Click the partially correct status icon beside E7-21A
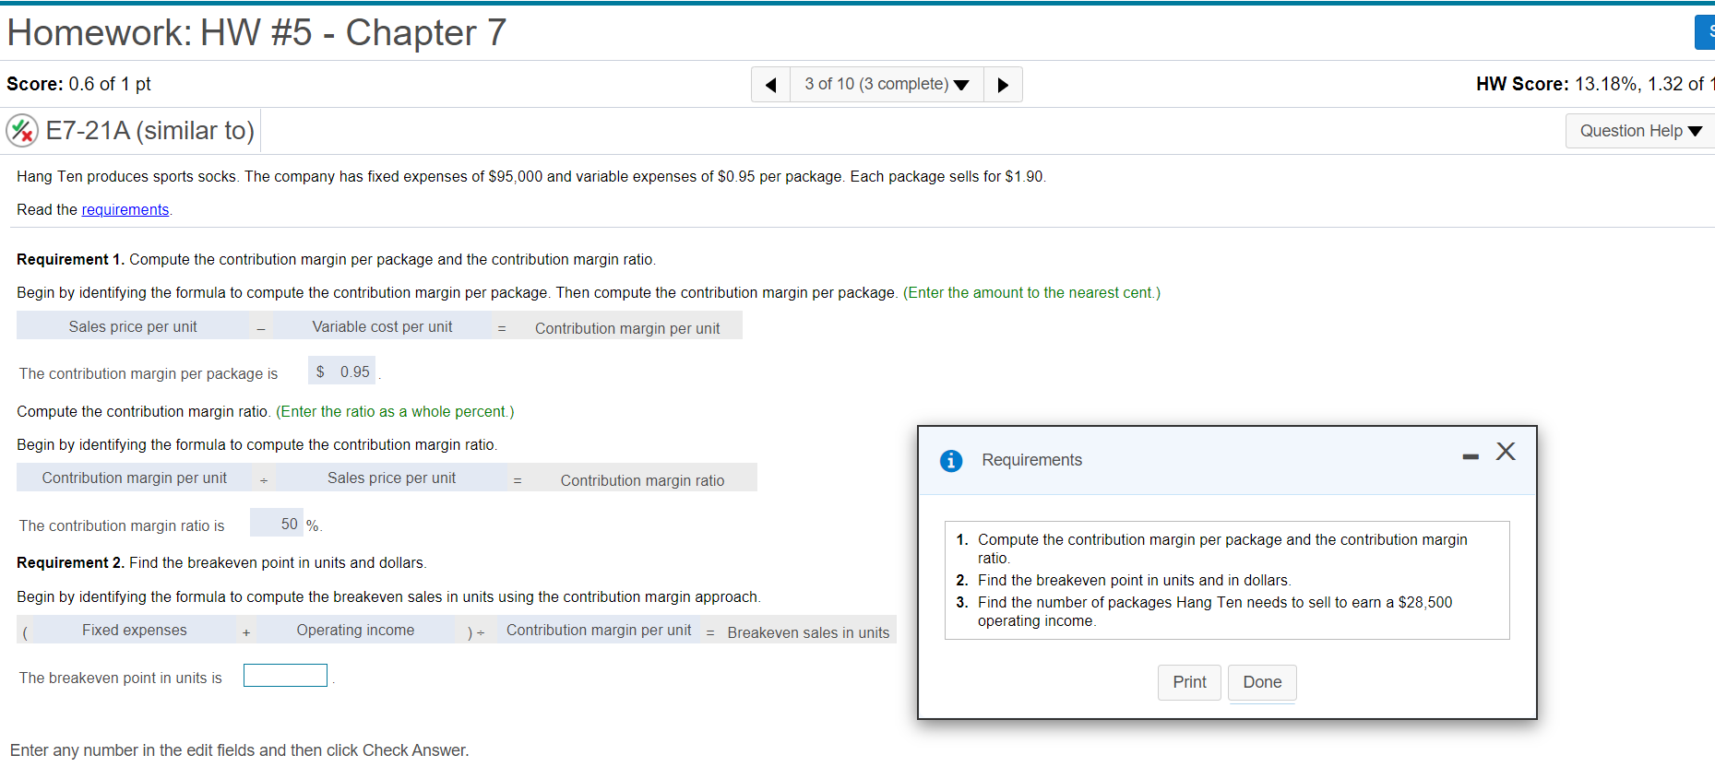 22,131
